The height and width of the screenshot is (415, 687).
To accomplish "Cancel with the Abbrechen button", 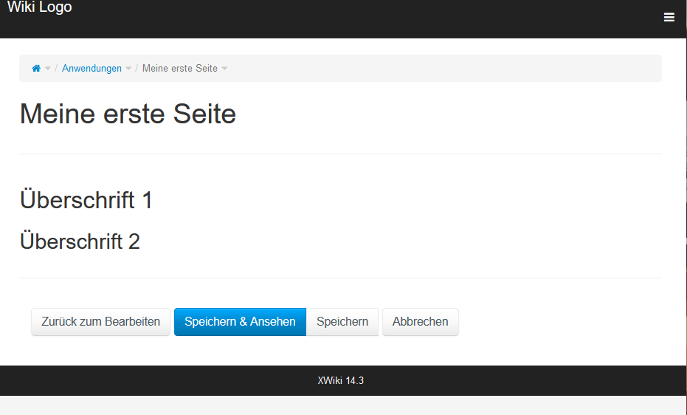I will point(420,322).
